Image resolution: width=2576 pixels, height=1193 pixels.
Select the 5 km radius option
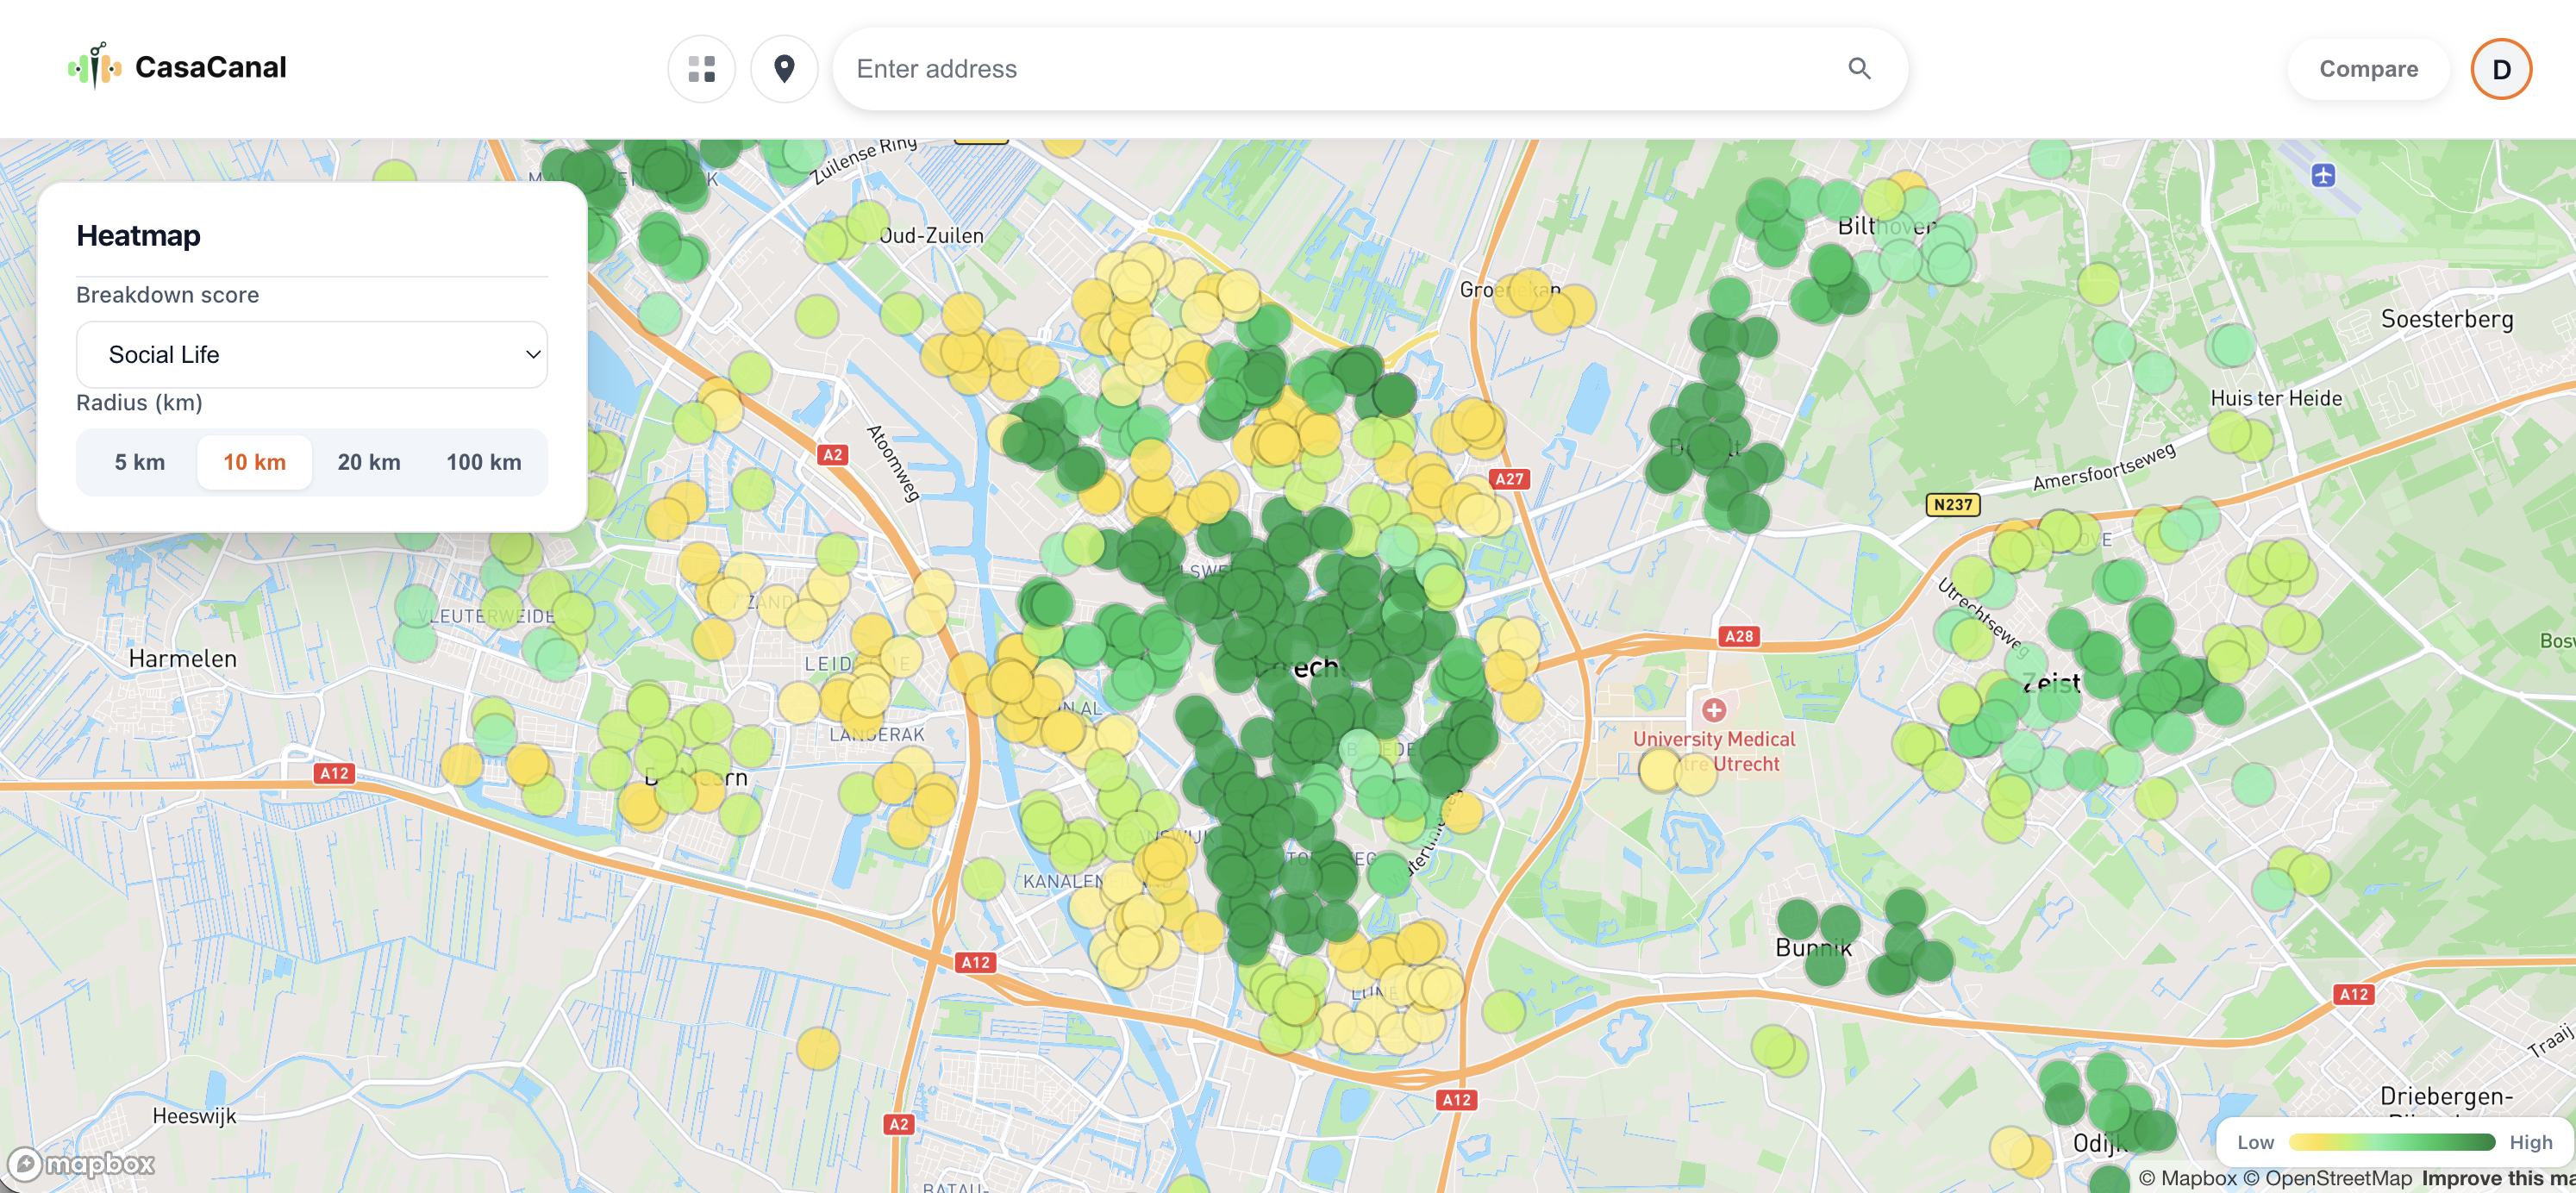[x=139, y=462]
